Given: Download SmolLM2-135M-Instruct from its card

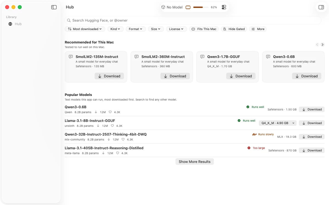Looking at the screenshot, I should coord(109,76).
